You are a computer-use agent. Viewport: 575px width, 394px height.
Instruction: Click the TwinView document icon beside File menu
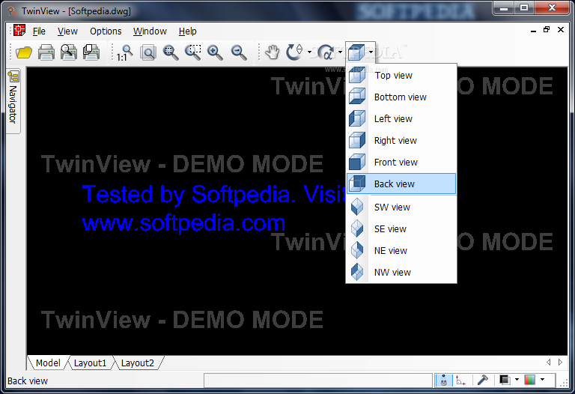point(19,31)
